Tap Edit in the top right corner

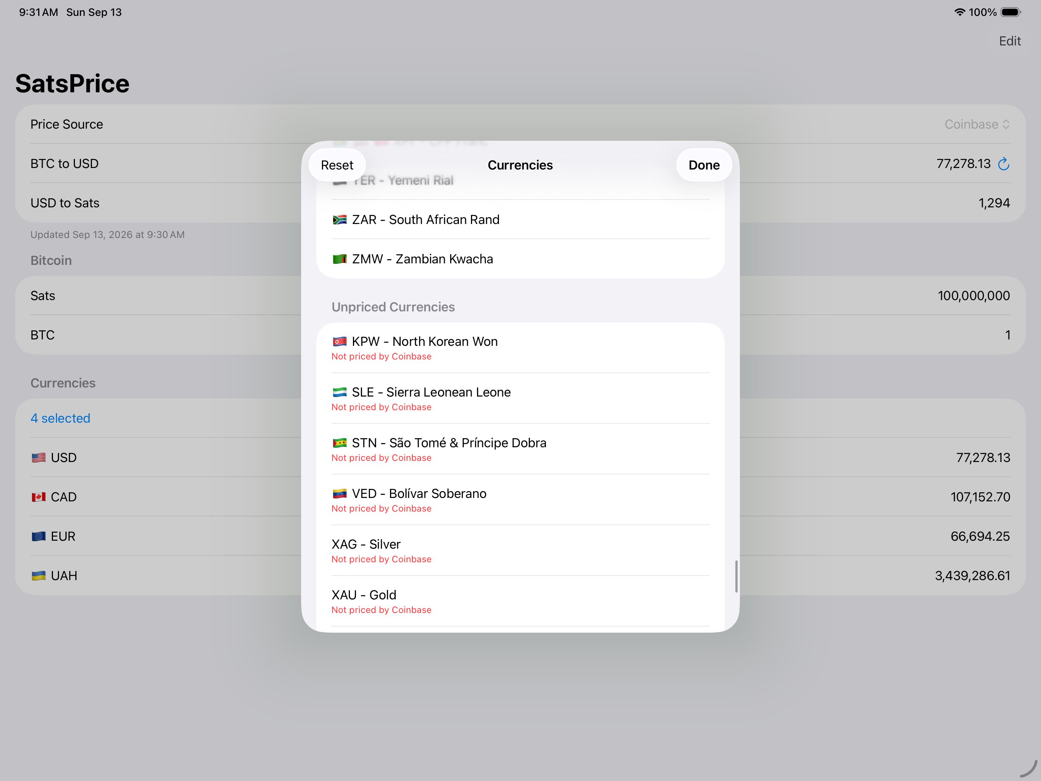click(x=1010, y=41)
